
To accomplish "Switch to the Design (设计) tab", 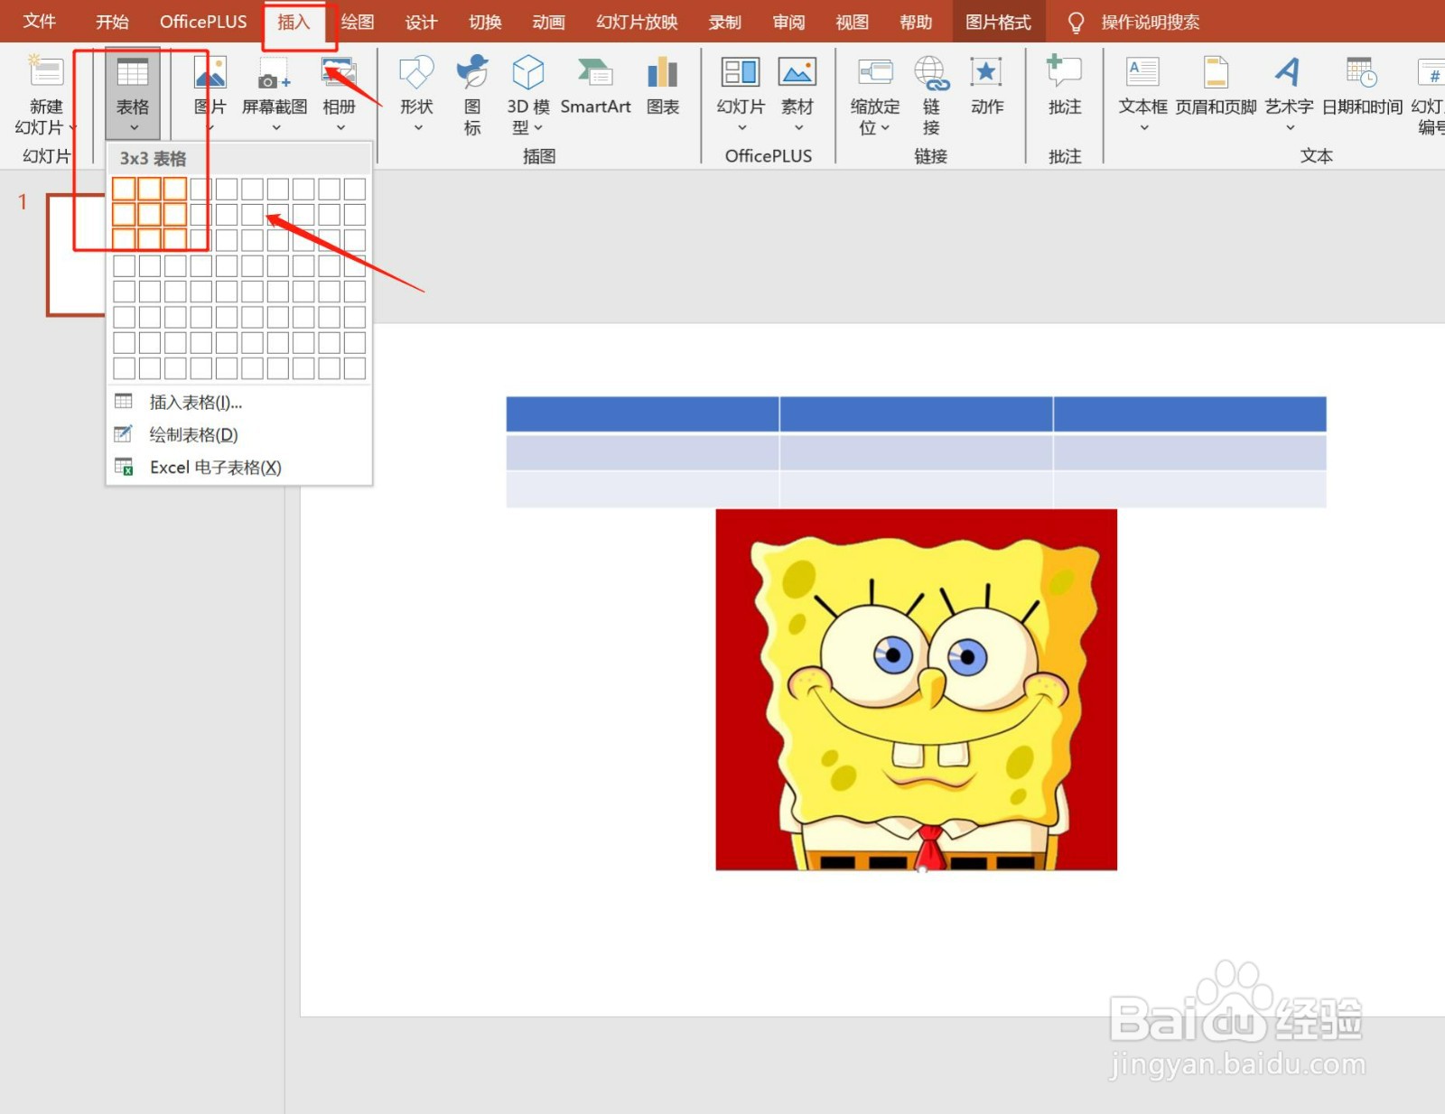I will (421, 22).
